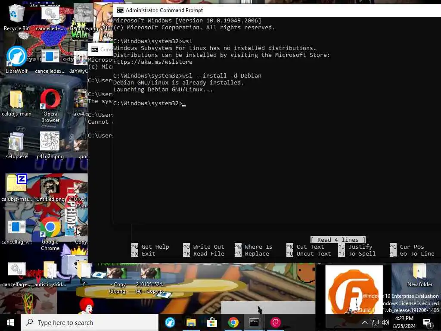
Task: Open Command Prompt window system menu icon
Action: coord(120,10)
